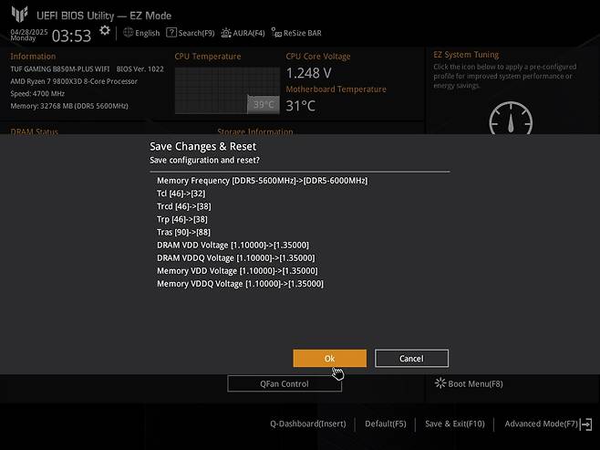Viewport: 600px width, 450px height.
Task: Confirm the changes with the Ok button
Action: click(329, 359)
